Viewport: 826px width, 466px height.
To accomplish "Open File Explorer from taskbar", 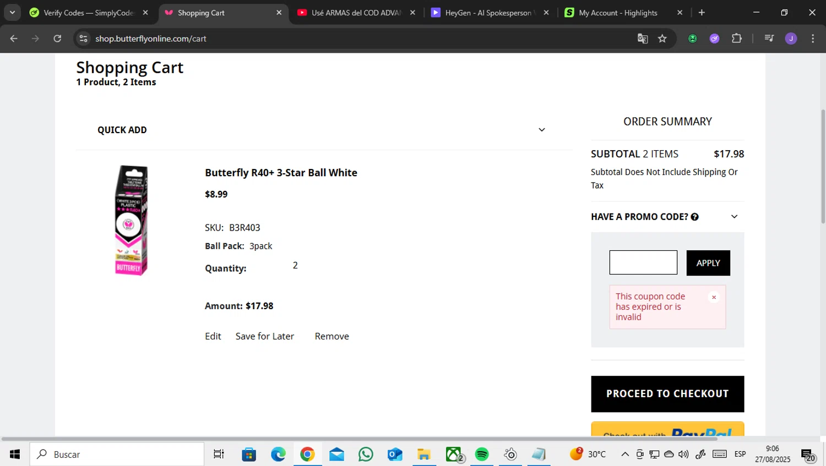I will click(423, 454).
